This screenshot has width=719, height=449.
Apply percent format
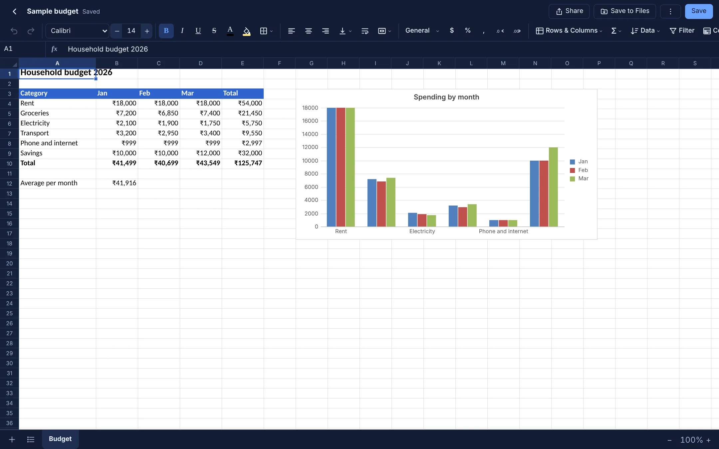[x=468, y=31]
